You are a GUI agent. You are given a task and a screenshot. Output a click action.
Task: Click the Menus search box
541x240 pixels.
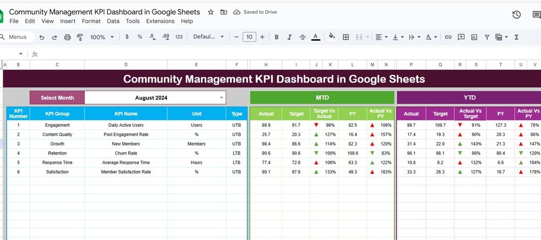[x=16, y=37]
